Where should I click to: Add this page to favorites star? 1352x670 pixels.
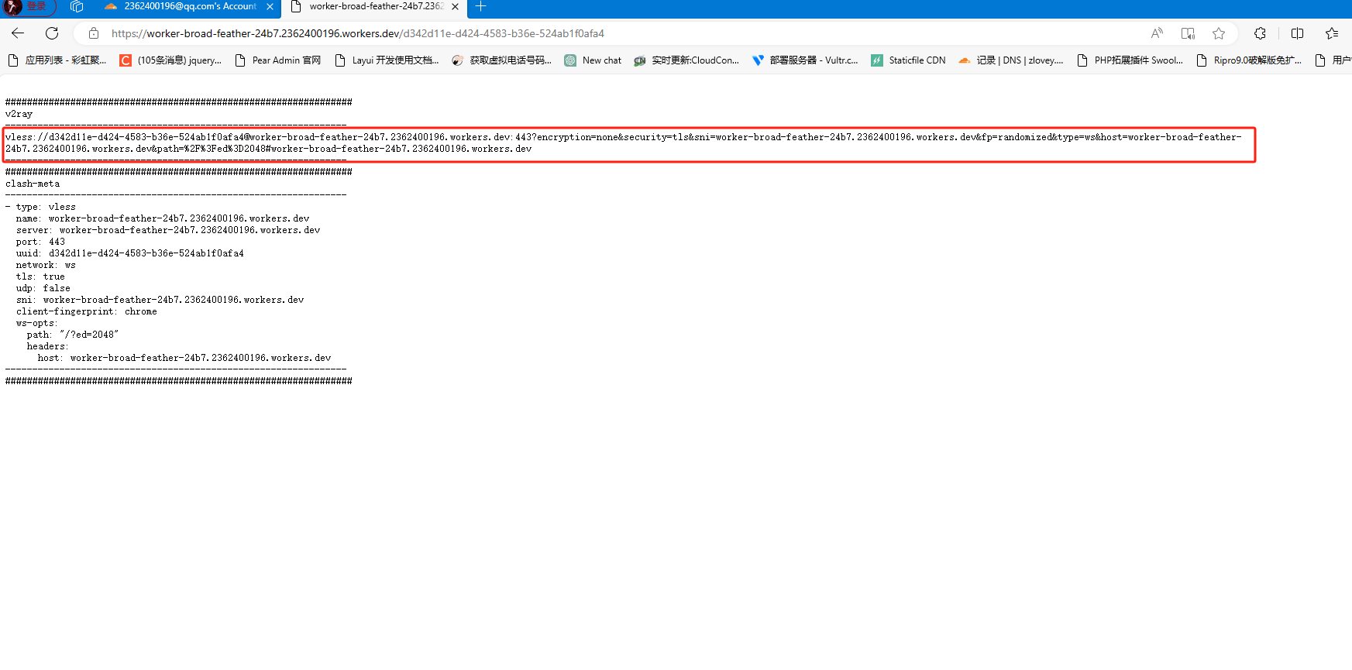coord(1219,33)
